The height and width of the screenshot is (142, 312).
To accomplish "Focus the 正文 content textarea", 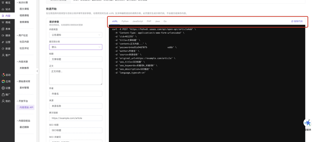I will [76, 77].
